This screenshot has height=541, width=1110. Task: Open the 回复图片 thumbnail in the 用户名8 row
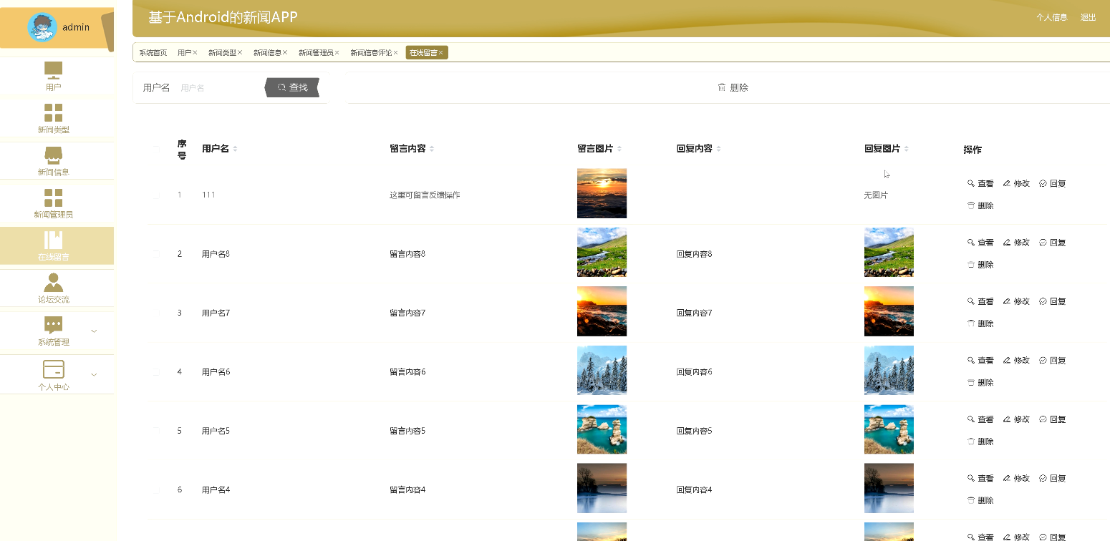[x=889, y=252]
